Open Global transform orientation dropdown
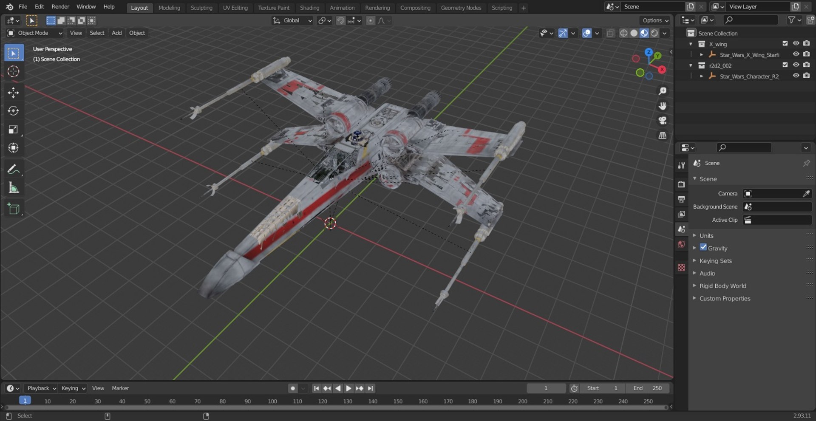 292,20
